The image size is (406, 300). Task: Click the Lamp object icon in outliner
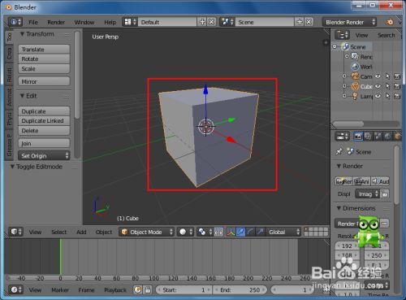click(355, 96)
